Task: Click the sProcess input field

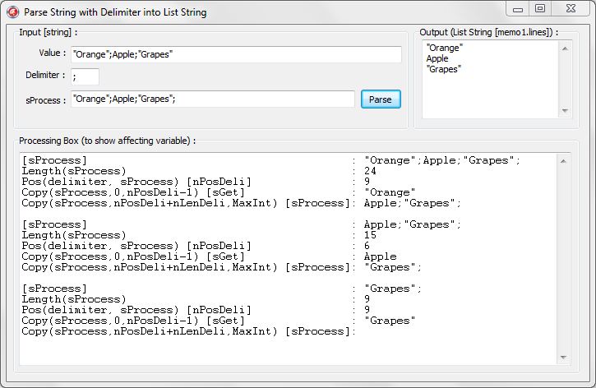Action: [212, 99]
